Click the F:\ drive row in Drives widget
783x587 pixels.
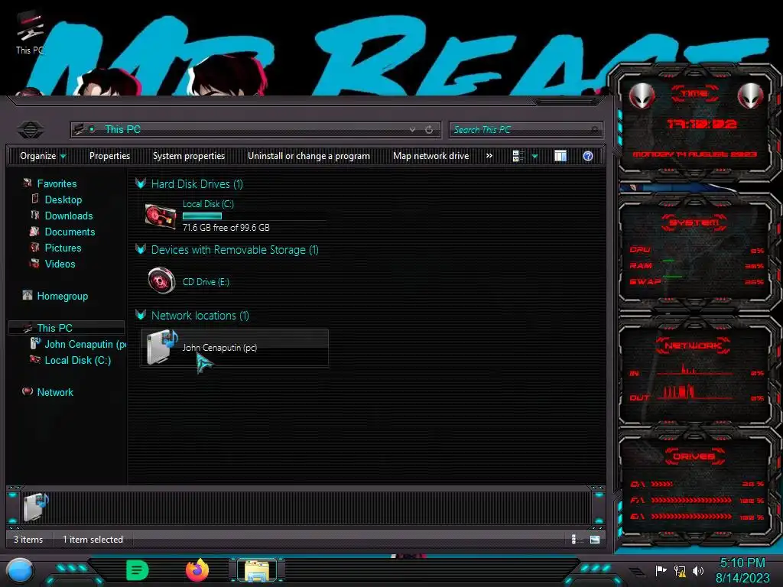(697, 500)
